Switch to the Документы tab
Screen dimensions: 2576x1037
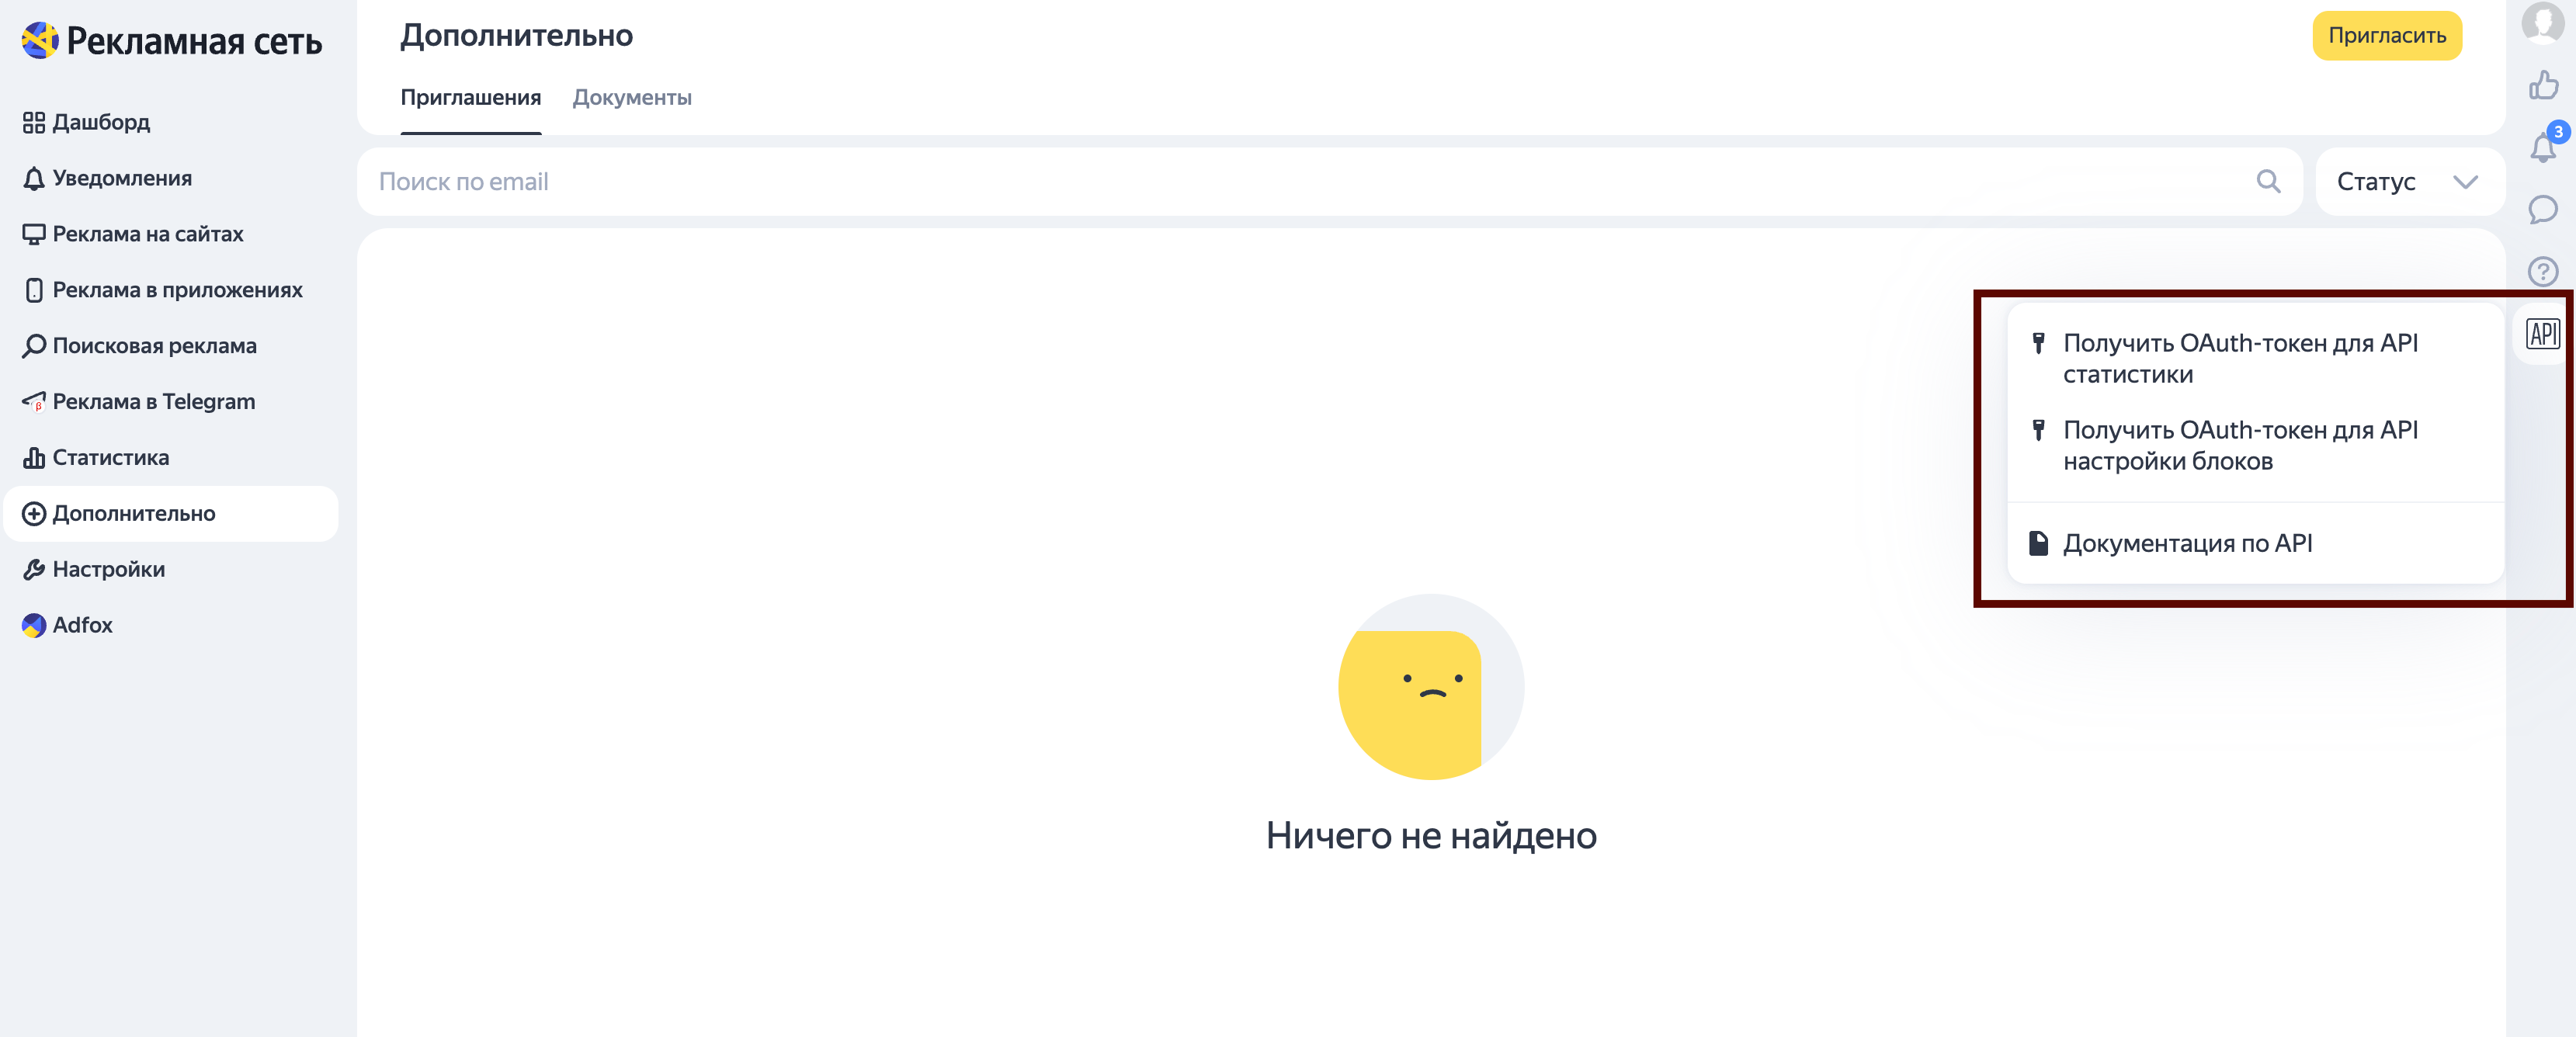(632, 97)
